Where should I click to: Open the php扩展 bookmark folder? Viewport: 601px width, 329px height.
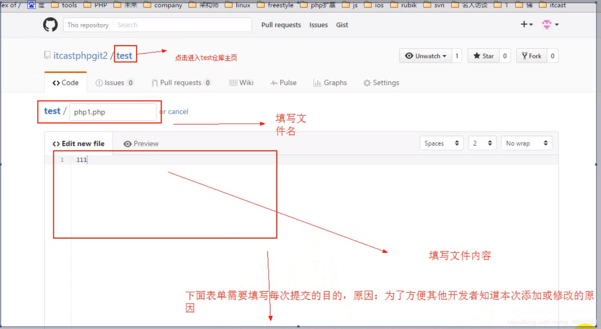coord(318,5)
